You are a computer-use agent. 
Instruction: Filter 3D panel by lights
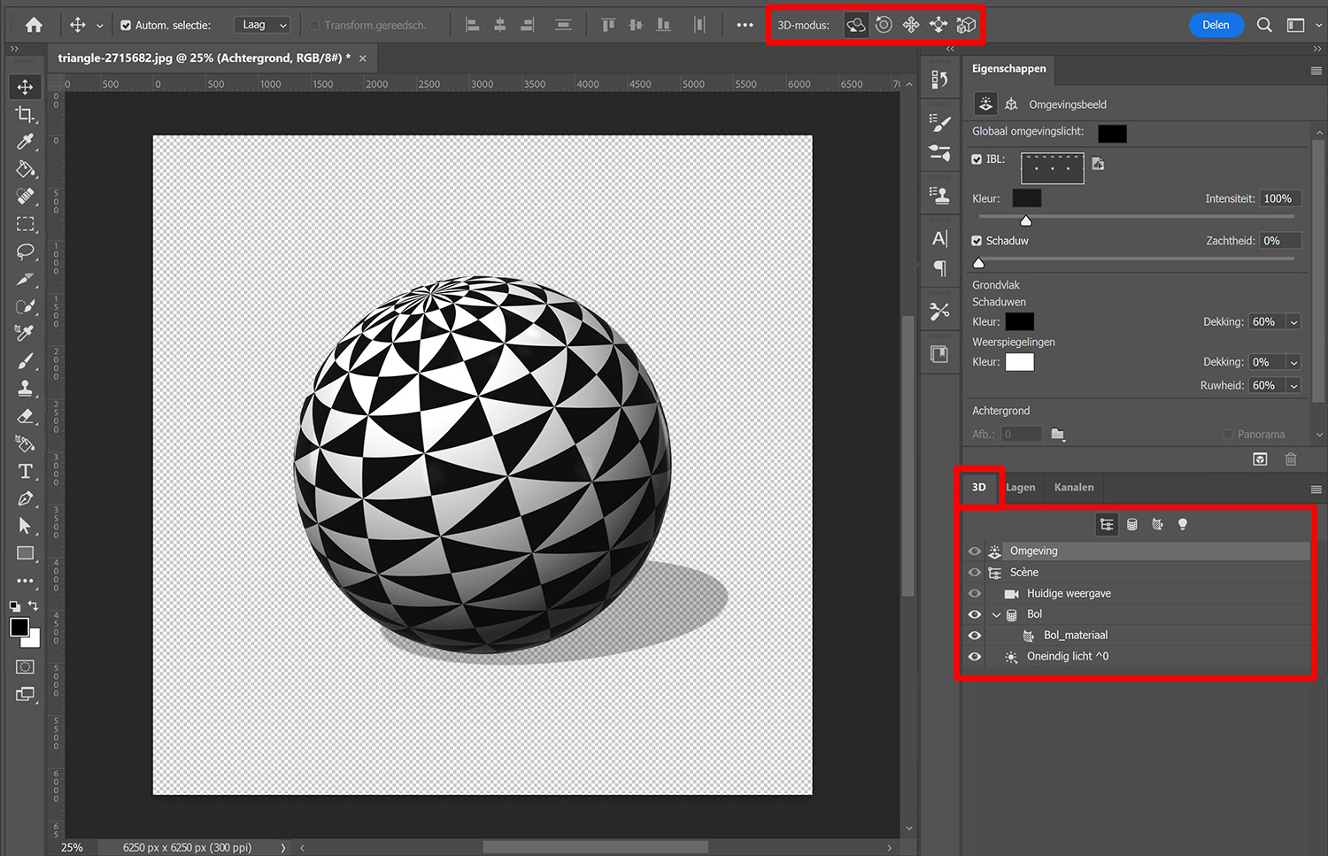tap(1183, 523)
